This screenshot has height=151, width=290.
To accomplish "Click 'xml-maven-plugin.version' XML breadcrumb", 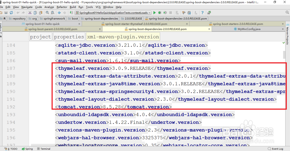I will tap(123, 37).
